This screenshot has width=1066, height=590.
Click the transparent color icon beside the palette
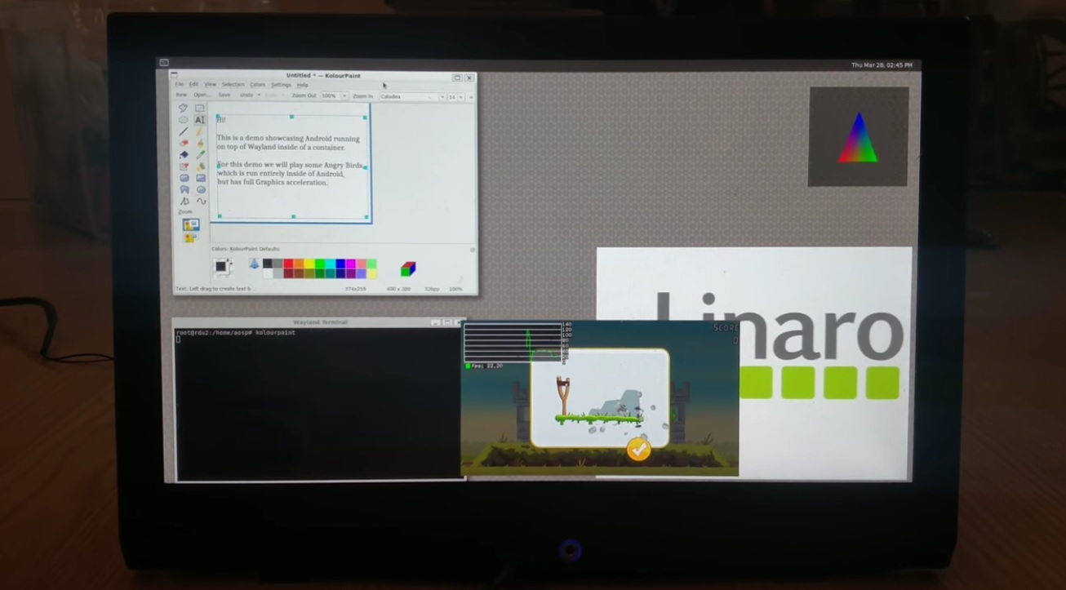(x=254, y=264)
